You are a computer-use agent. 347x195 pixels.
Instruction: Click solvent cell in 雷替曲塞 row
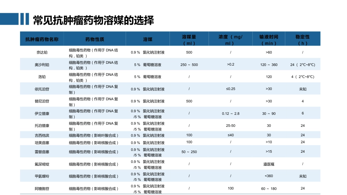148,152
